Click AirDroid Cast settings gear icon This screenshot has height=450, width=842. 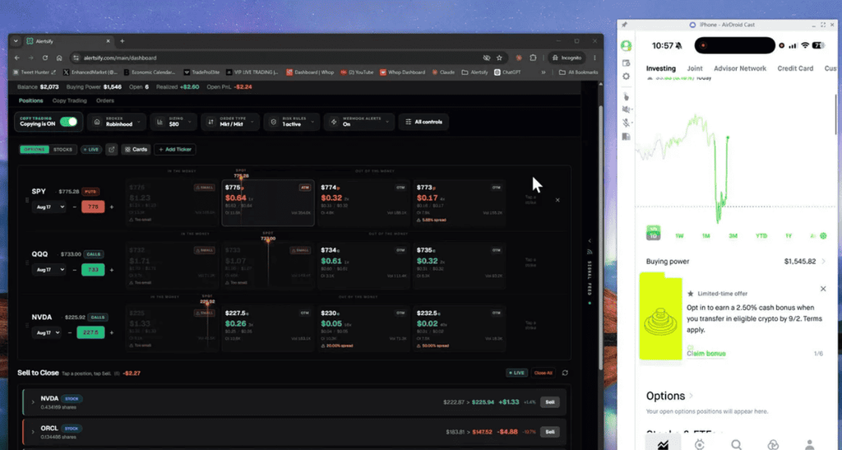[x=626, y=77]
